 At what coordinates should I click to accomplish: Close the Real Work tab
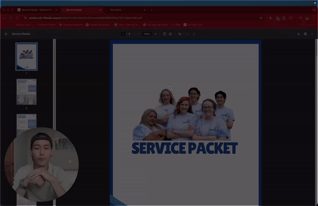[145, 10]
